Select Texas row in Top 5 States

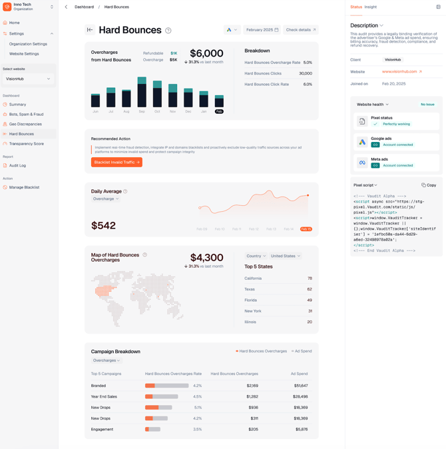point(278,289)
